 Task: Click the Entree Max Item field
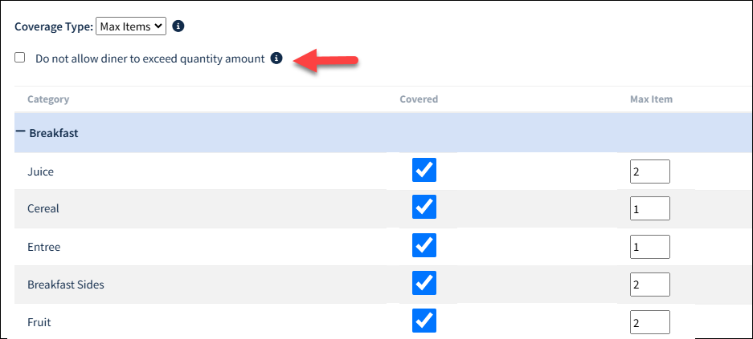point(650,247)
